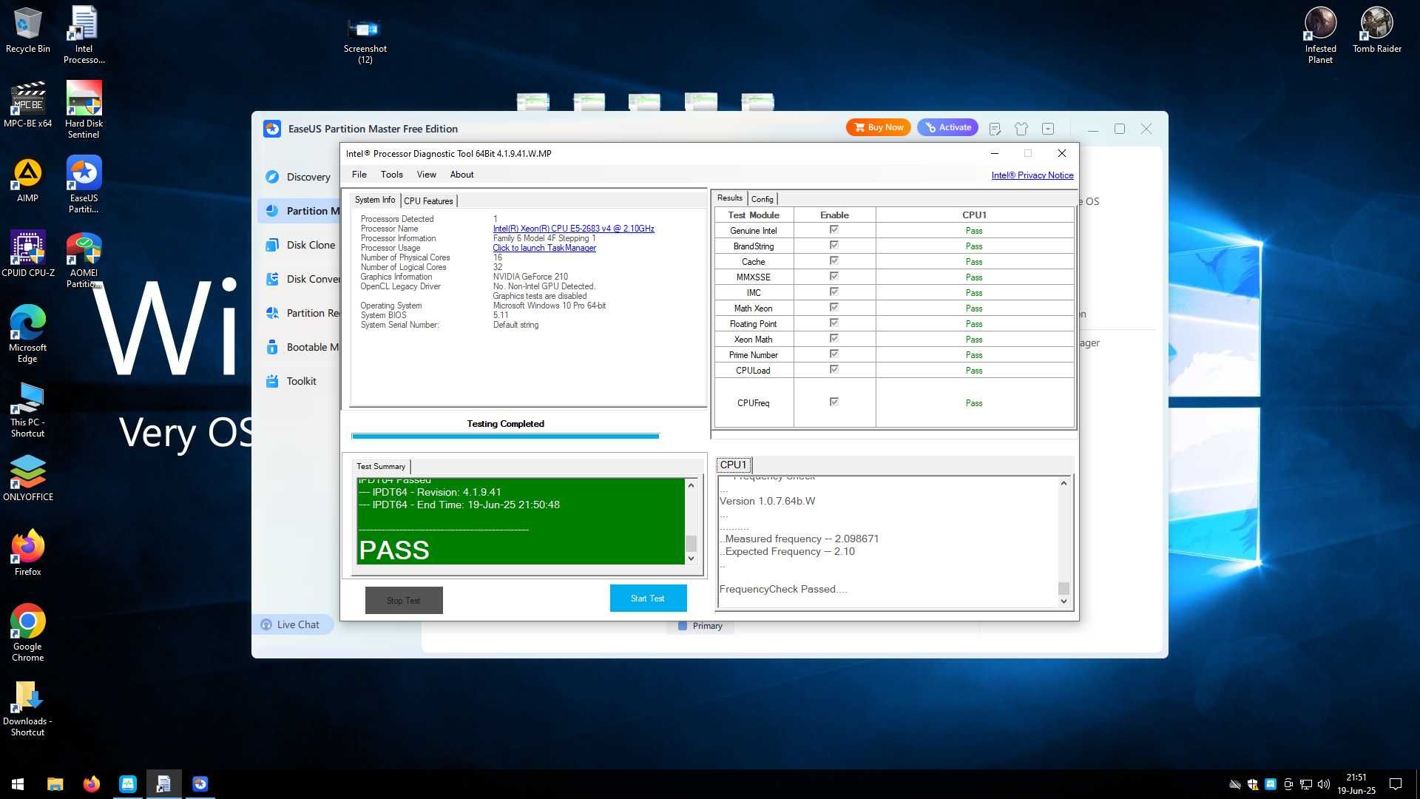Click the EaseUS skin shirt icon

[x=1021, y=129]
